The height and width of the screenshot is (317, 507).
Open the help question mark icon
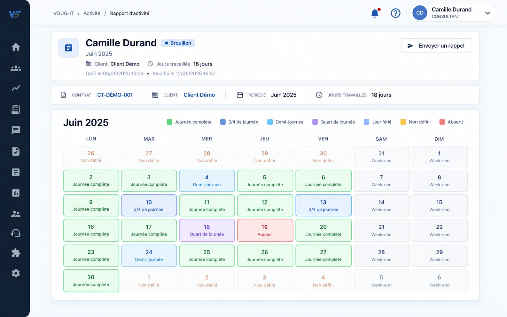395,13
